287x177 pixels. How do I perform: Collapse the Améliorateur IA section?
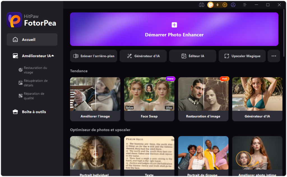[53, 56]
